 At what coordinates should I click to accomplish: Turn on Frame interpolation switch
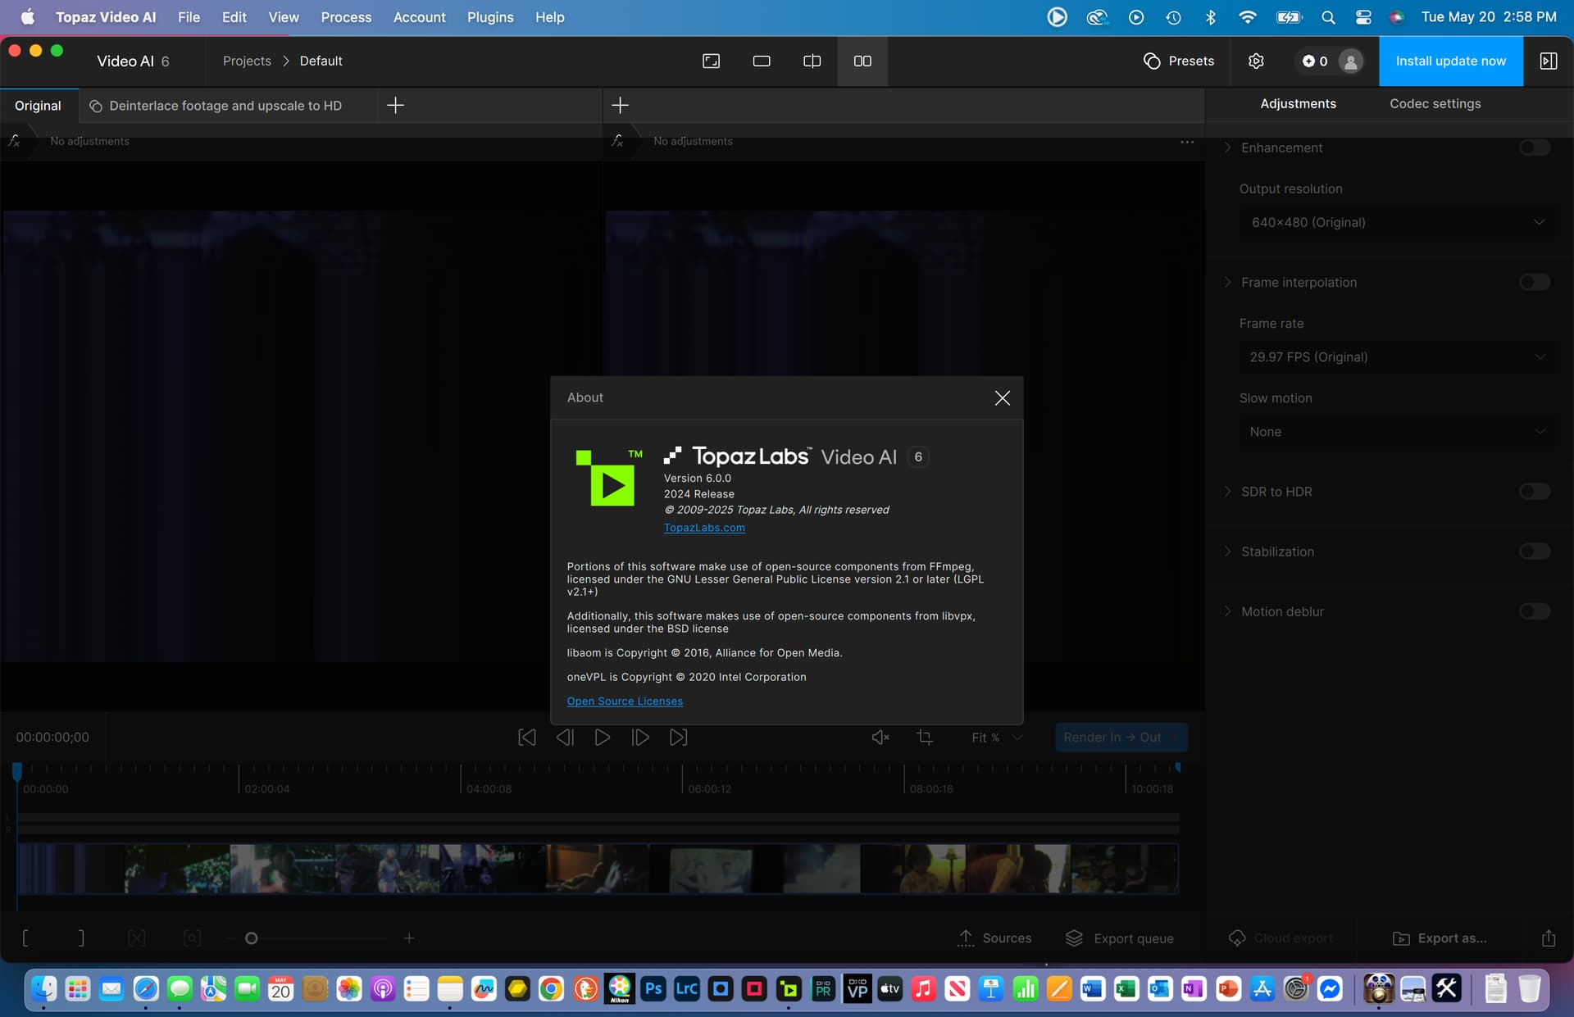coord(1534,283)
